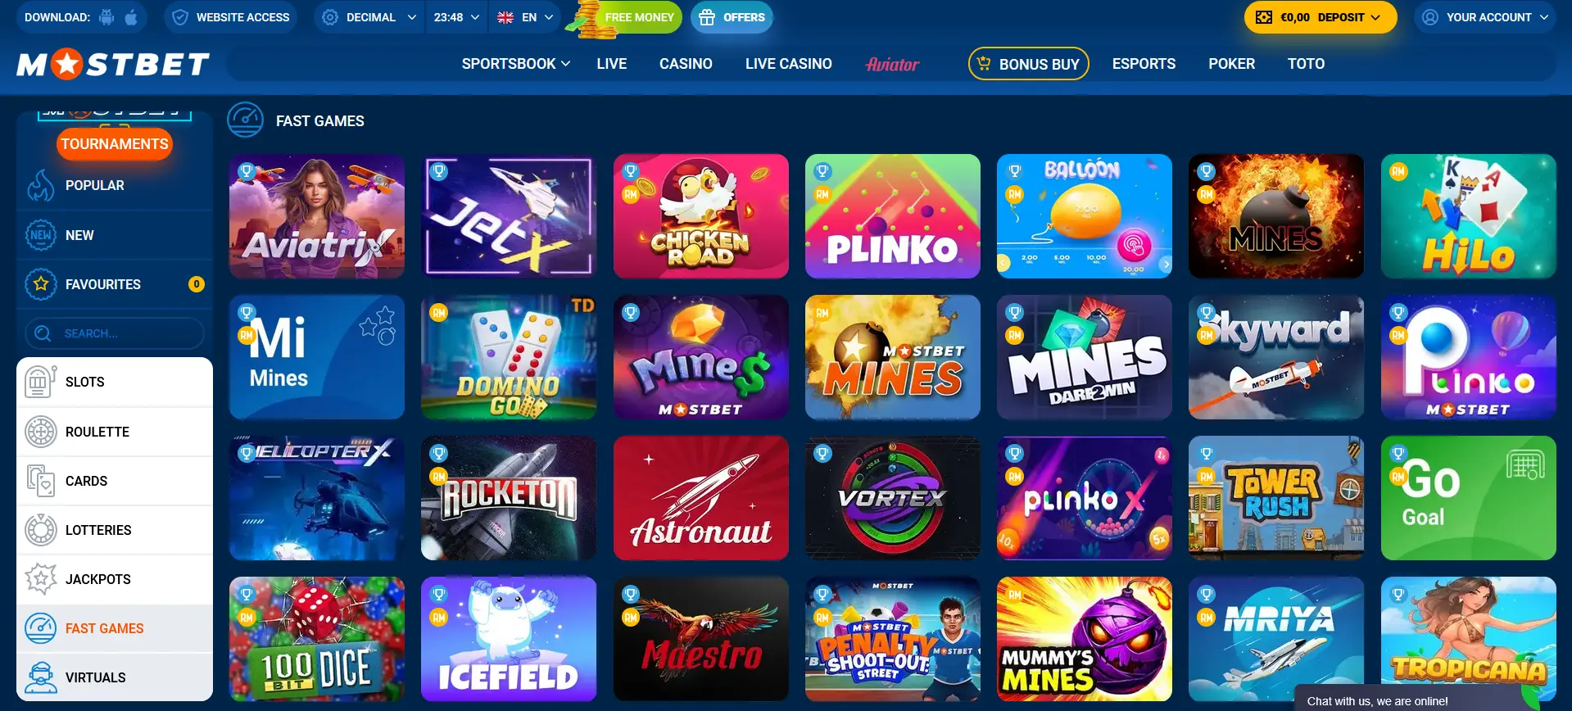Open the Chicken Road game thumbnail
The image size is (1572, 711).
pos(701,216)
